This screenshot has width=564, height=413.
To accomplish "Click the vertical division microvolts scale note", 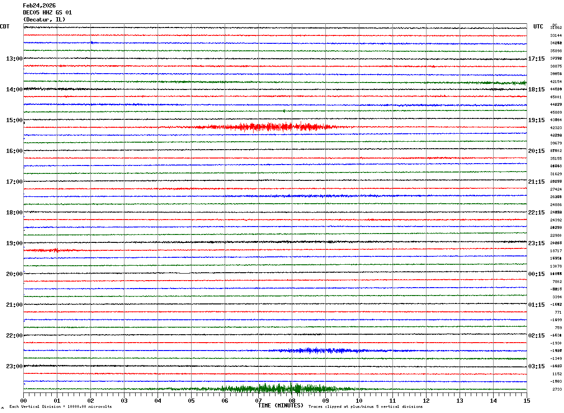I will (61, 407).
